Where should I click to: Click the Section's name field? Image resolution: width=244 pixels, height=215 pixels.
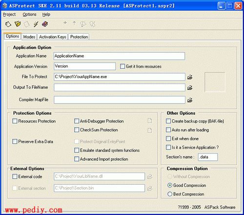click(x=208, y=157)
